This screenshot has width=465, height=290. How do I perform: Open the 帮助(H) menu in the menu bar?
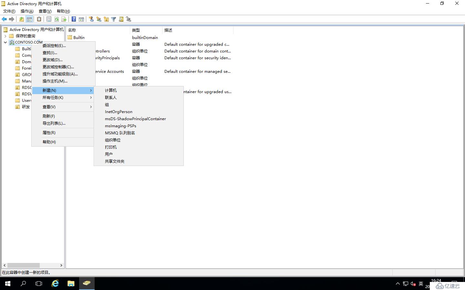click(63, 11)
